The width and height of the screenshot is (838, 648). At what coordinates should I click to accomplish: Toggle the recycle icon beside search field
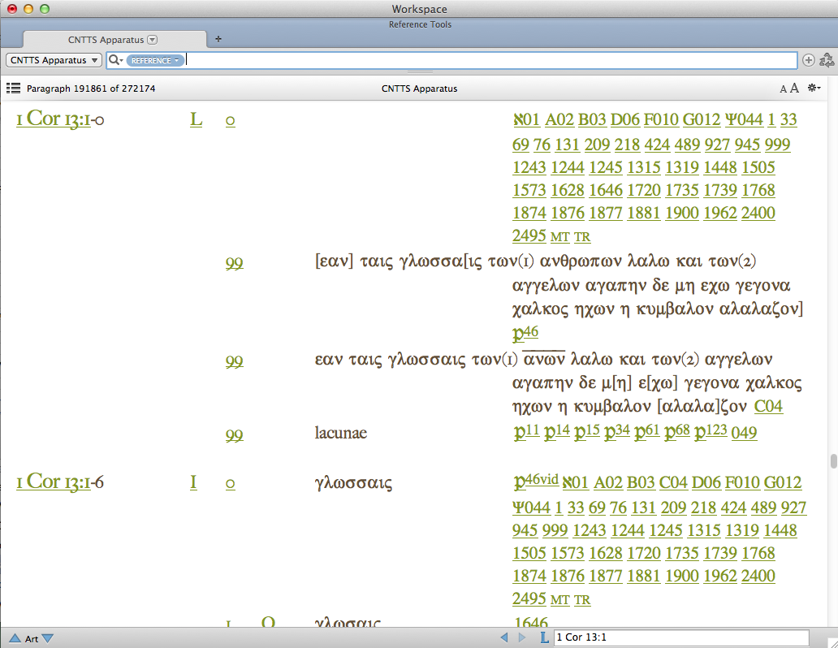827,60
